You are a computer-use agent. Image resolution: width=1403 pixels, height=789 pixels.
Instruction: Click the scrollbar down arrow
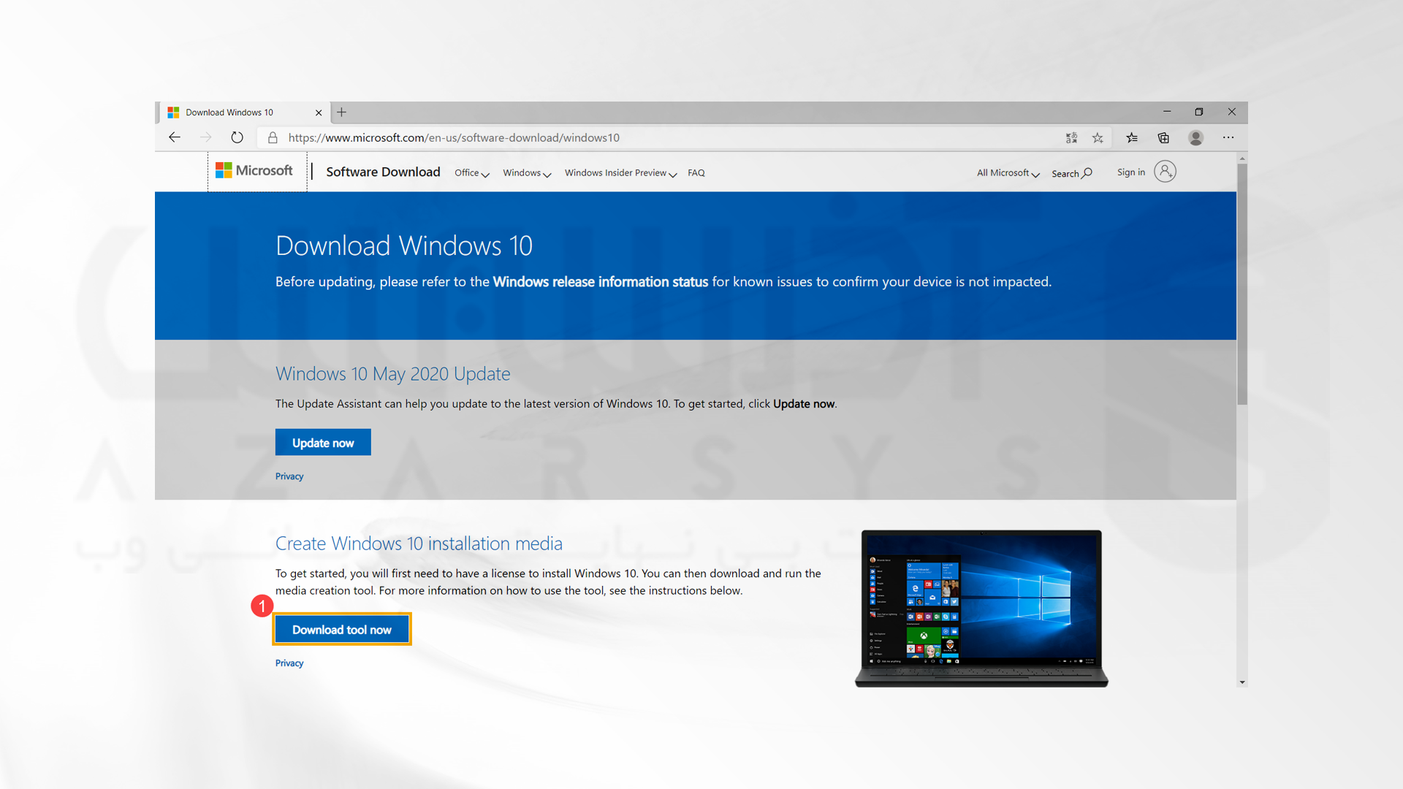(x=1242, y=682)
